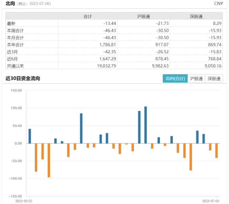Click the 9,050.16 value cell
The height and width of the screenshot is (204, 229).
coord(213,66)
